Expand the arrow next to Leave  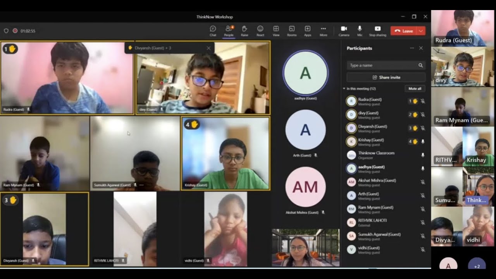point(421,31)
